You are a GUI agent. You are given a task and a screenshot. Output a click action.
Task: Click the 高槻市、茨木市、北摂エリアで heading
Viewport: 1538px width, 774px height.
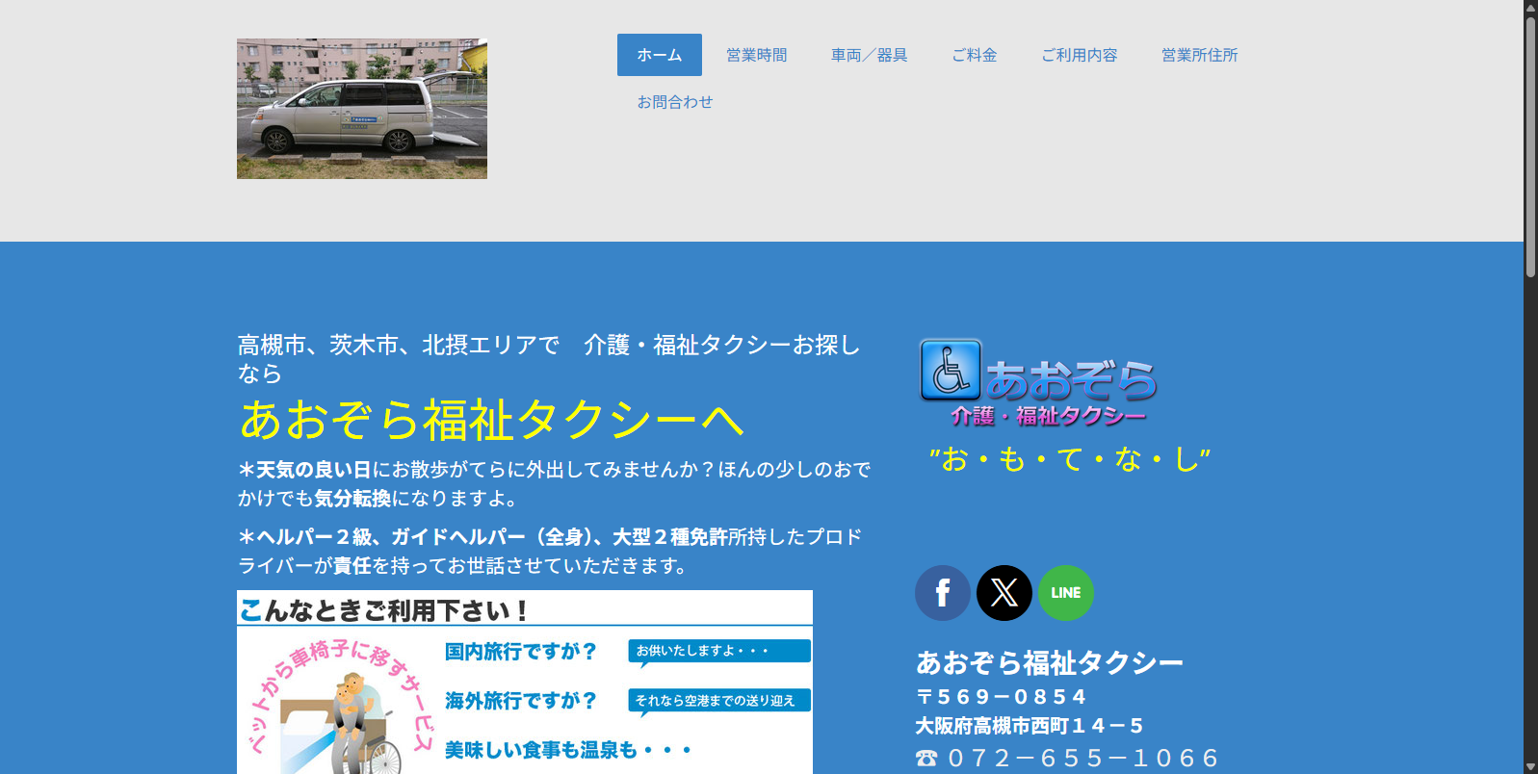coord(549,358)
